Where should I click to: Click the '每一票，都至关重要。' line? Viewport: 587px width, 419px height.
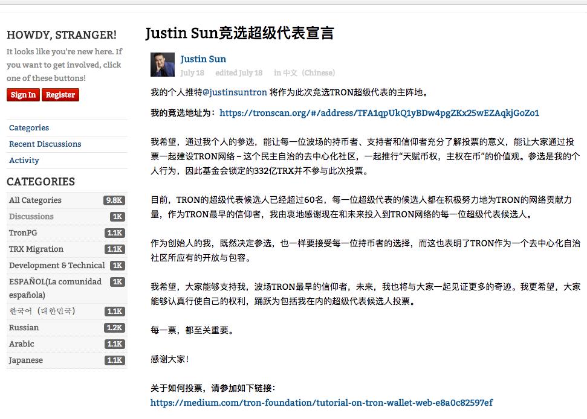[192, 330]
